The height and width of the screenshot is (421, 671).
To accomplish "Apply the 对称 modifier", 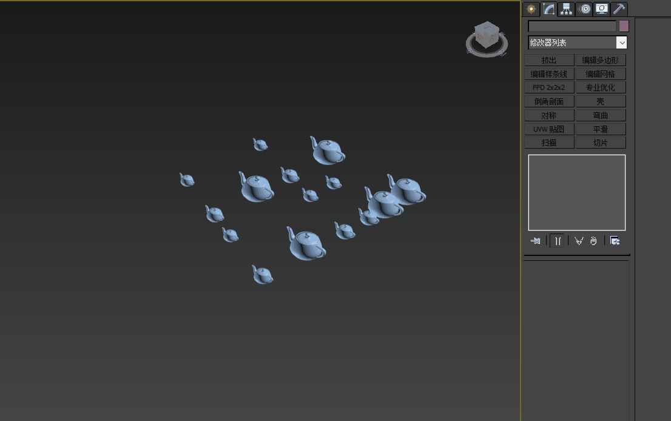I will 549,115.
